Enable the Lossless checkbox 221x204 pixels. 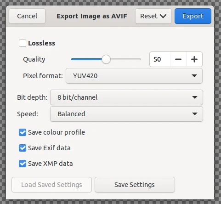[23, 43]
